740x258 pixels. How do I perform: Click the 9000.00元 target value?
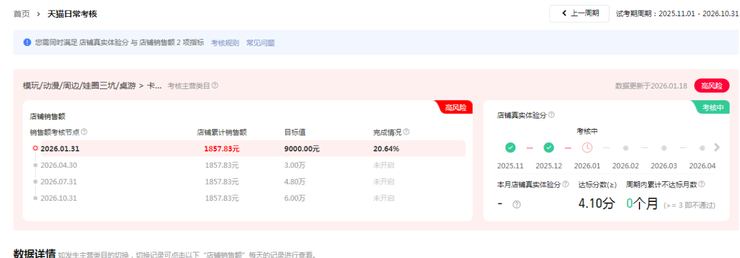tap(302, 149)
